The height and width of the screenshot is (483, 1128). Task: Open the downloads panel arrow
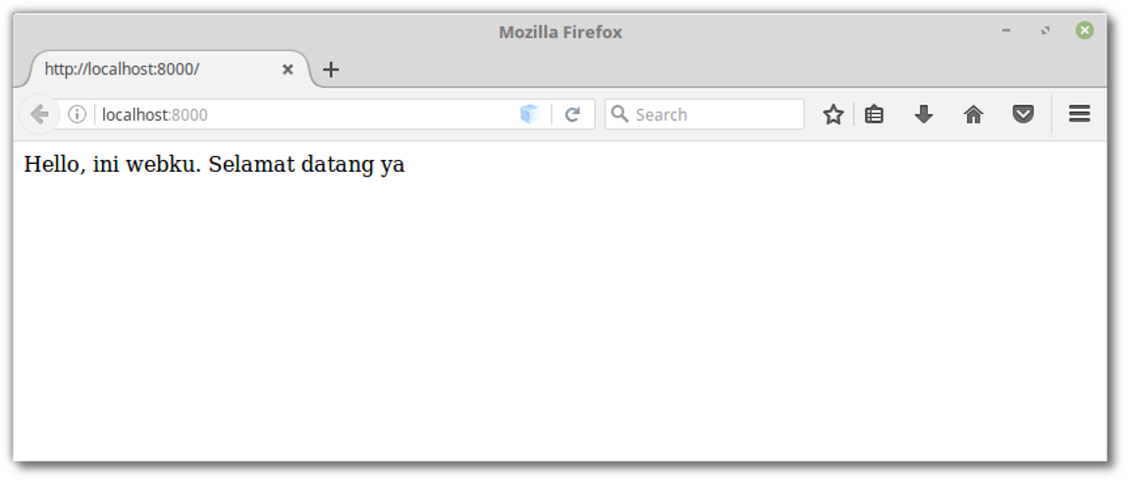pos(924,115)
